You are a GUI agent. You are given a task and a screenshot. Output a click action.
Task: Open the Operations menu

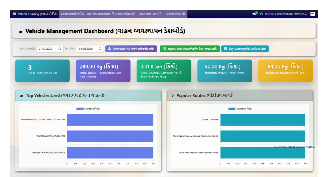coord(150,14)
